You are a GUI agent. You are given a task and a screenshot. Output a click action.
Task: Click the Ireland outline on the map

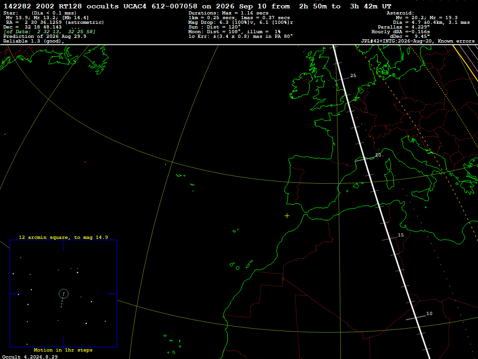coord(302,86)
